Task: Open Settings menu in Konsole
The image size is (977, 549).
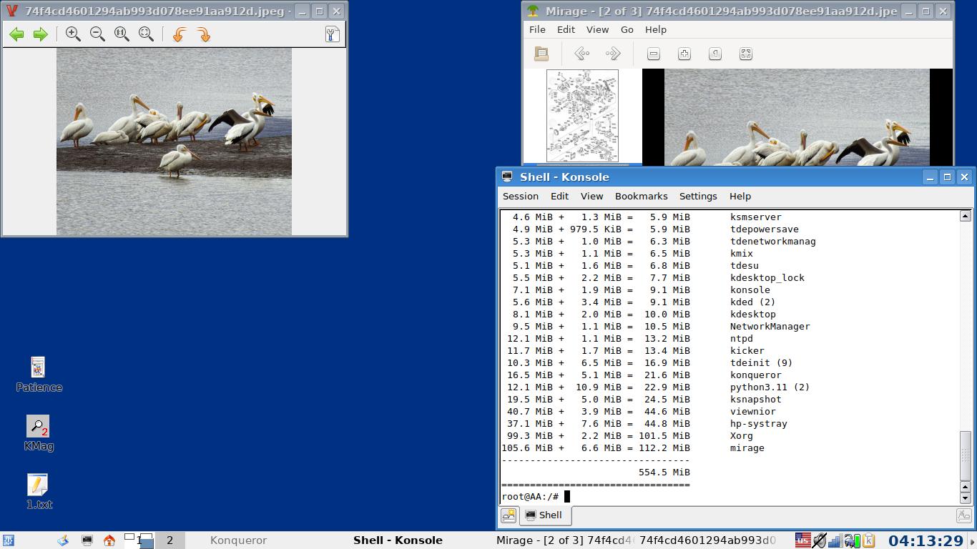Action: (698, 196)
